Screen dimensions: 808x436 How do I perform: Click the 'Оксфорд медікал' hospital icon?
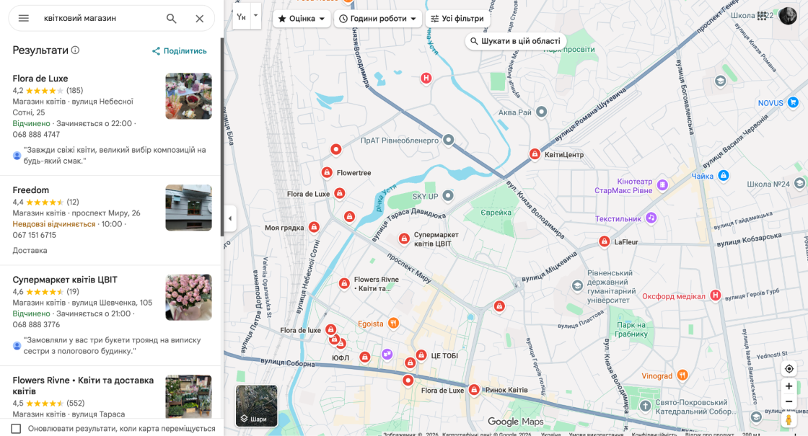tap(715, 295)
